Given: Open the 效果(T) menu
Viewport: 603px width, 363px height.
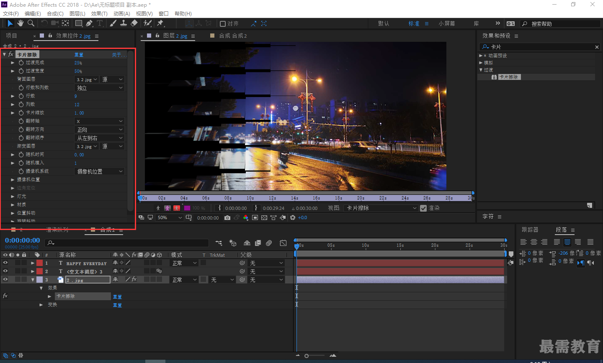Looking at the screenshot, I should pos(99,14).
